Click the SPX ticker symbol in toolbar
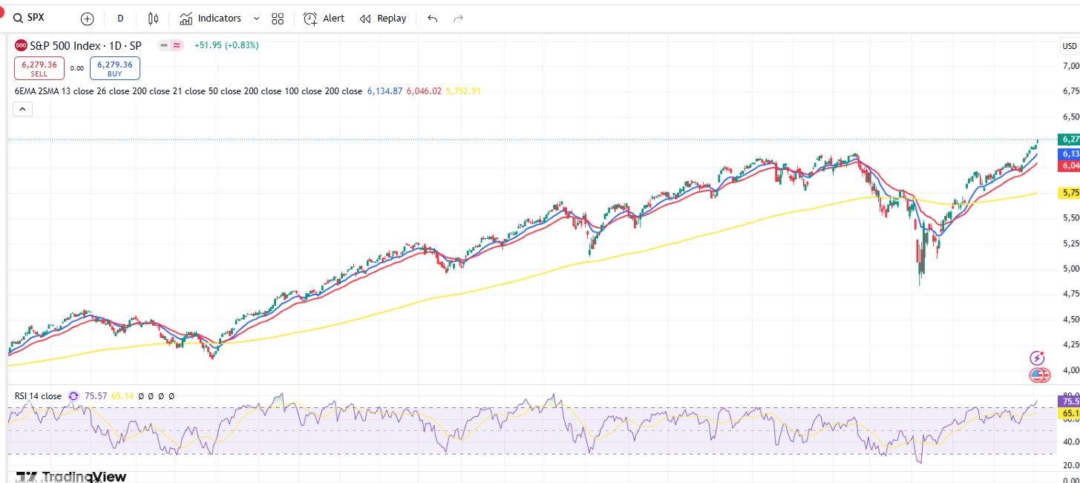This screenshot has width=1080, height=483. click(36, 18)
